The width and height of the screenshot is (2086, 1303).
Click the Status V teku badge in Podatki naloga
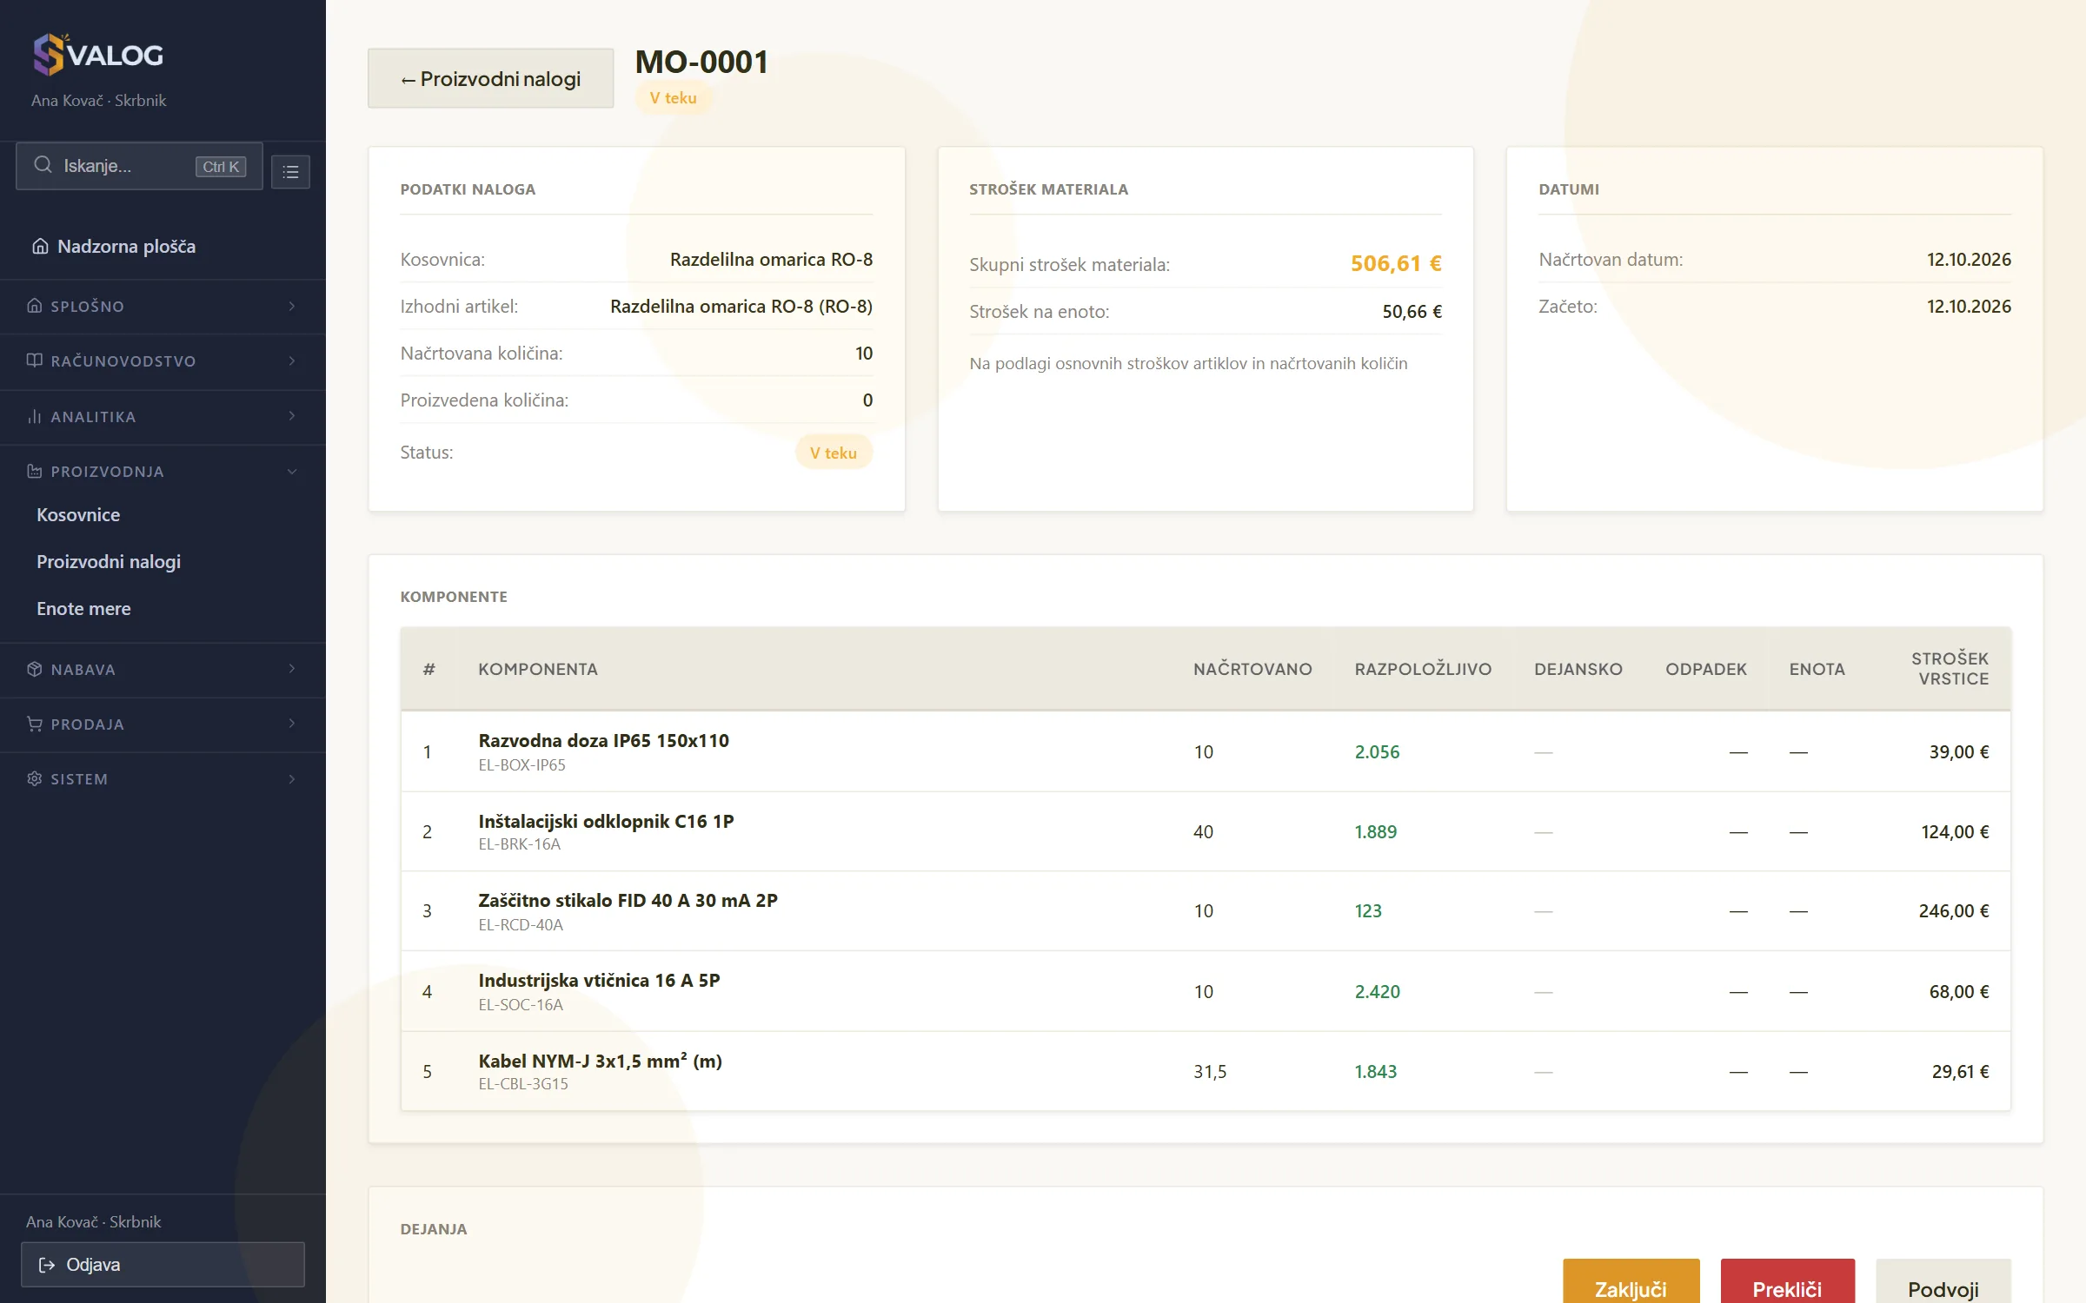click(834, 453)
